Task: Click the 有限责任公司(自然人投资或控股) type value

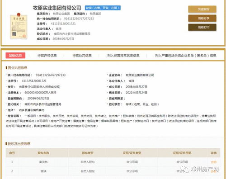Action: [x=40, y=87]
